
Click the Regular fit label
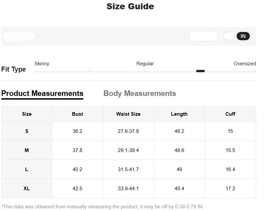coord(145,64)
